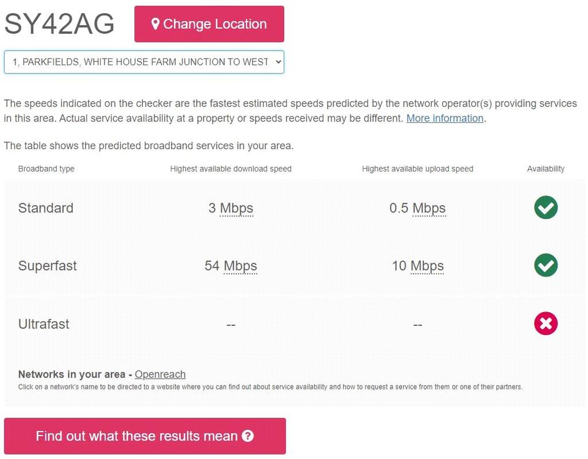Image resolution: width=588 pixels, height=459 pixels.
Task: Click the question mark icon in results button
Action: [248, 436]
